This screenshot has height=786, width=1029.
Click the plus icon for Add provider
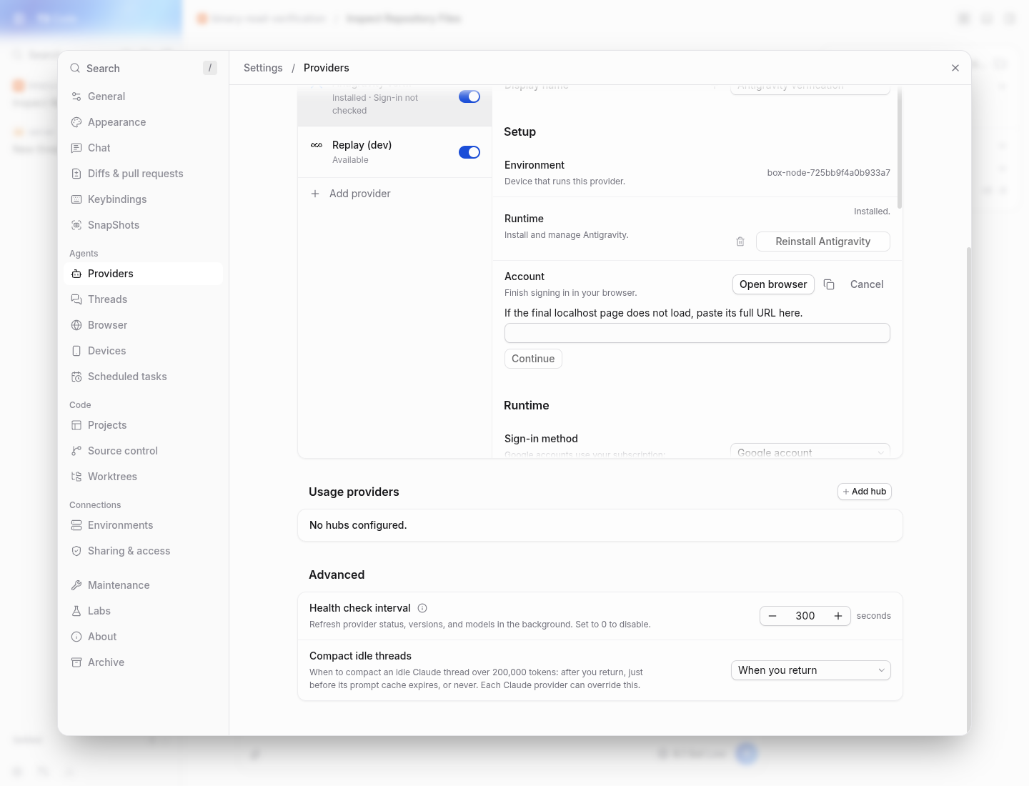pos(315,194)
